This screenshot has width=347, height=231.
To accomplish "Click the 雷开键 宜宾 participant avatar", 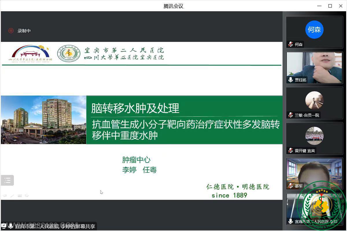I will click(x=314, y=136).
